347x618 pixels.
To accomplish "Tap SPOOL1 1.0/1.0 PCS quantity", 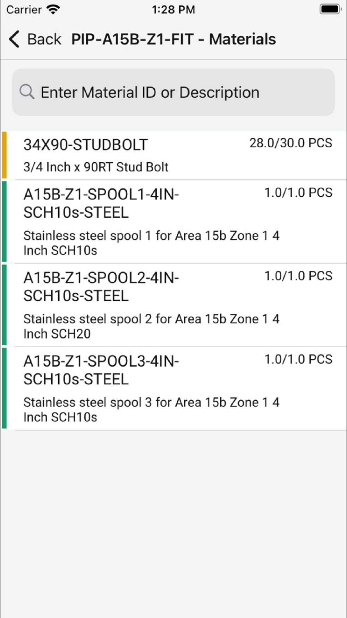I will (x=298, y=193).
